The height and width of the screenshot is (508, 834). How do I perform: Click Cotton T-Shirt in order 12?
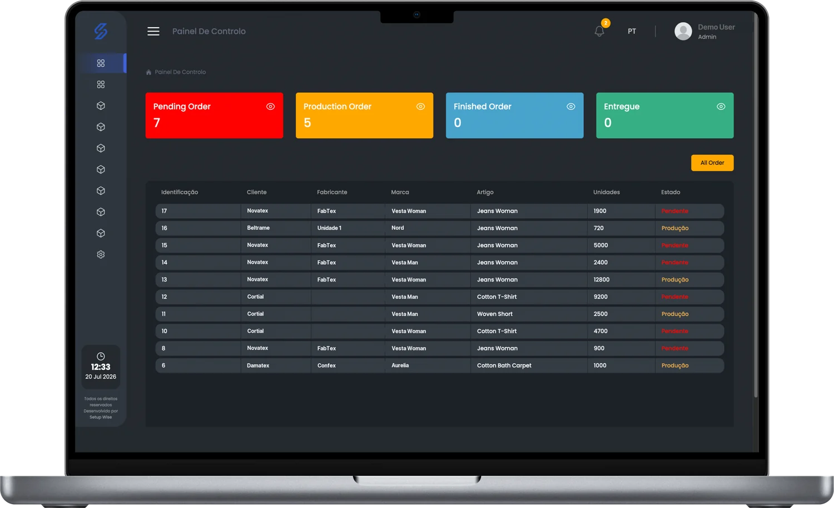[497, 297]
